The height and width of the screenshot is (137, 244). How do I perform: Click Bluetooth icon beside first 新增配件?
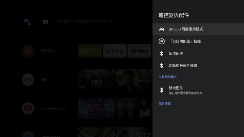click(162, 53)
